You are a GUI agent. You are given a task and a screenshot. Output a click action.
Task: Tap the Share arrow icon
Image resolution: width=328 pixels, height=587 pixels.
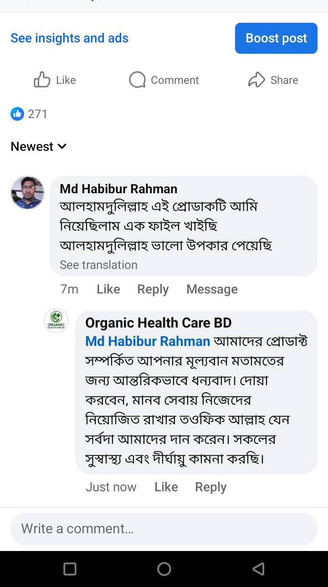pos(256,80)
